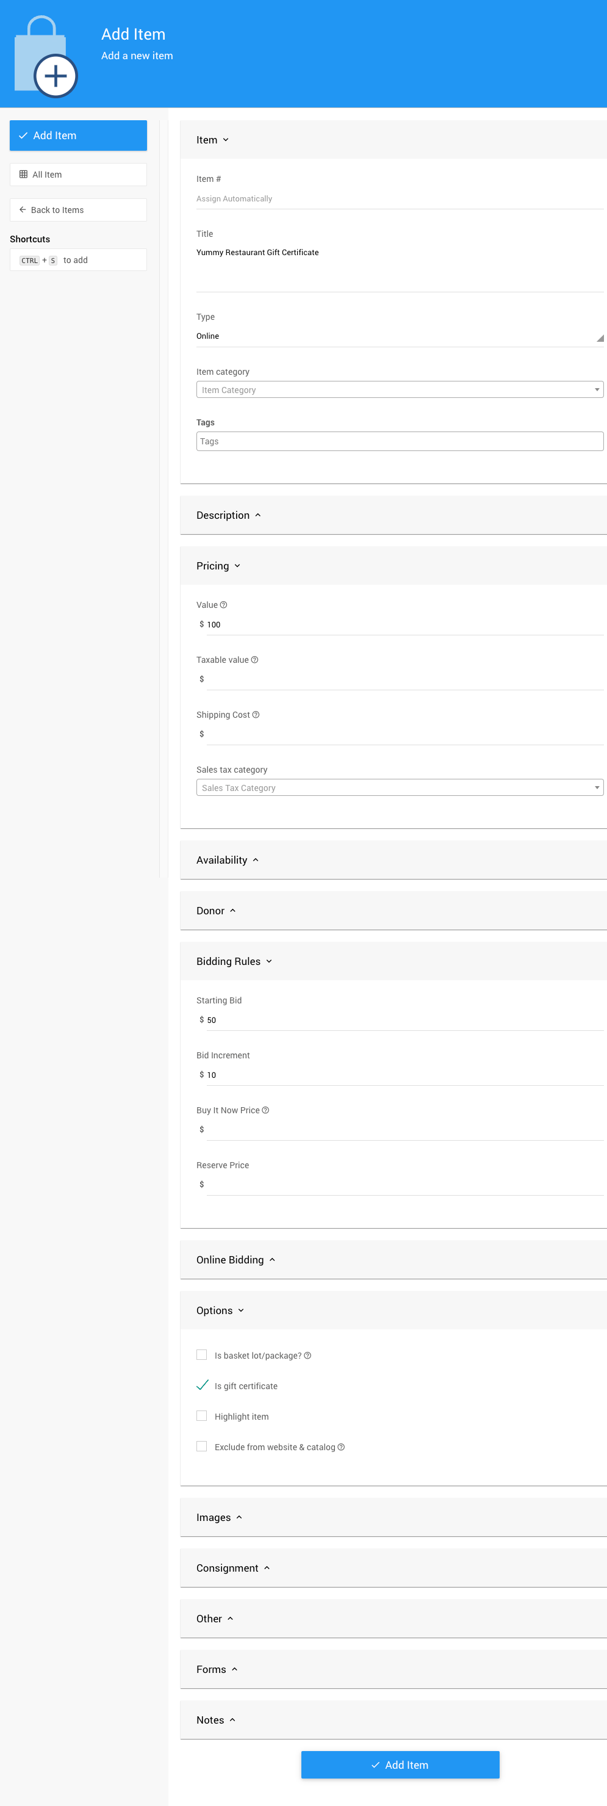The image size is (607, 1806).
Task: Click the grid icon in All Item
Action: tap(23, 175)
